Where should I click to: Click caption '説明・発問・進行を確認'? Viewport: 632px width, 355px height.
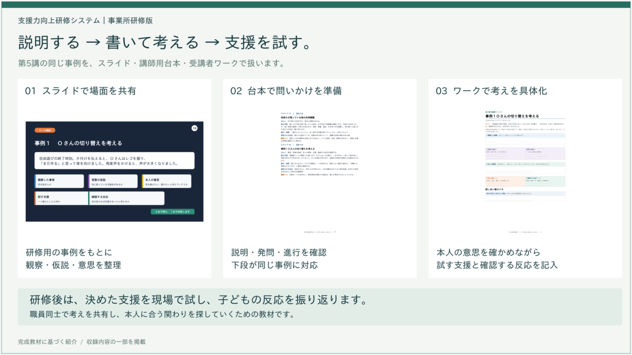(x=279, y=252)
